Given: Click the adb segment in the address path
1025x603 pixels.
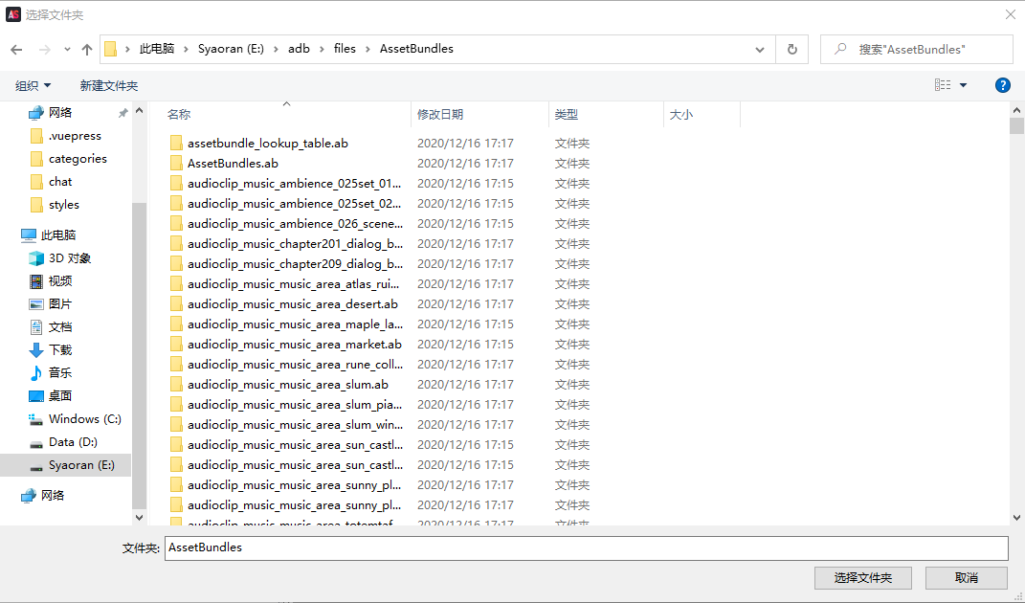Looking at the screenshot, I should coord(299,49).
